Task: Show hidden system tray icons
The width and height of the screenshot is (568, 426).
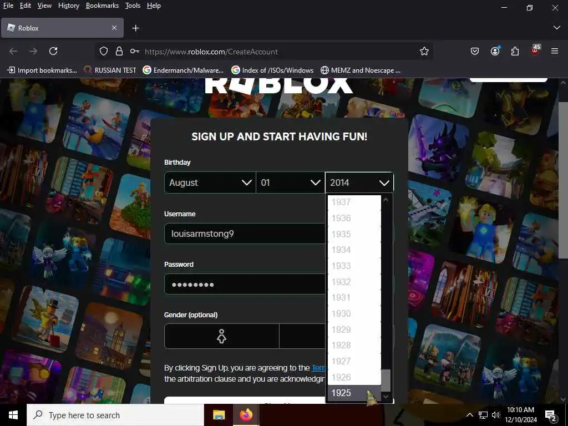Action: 469,415
